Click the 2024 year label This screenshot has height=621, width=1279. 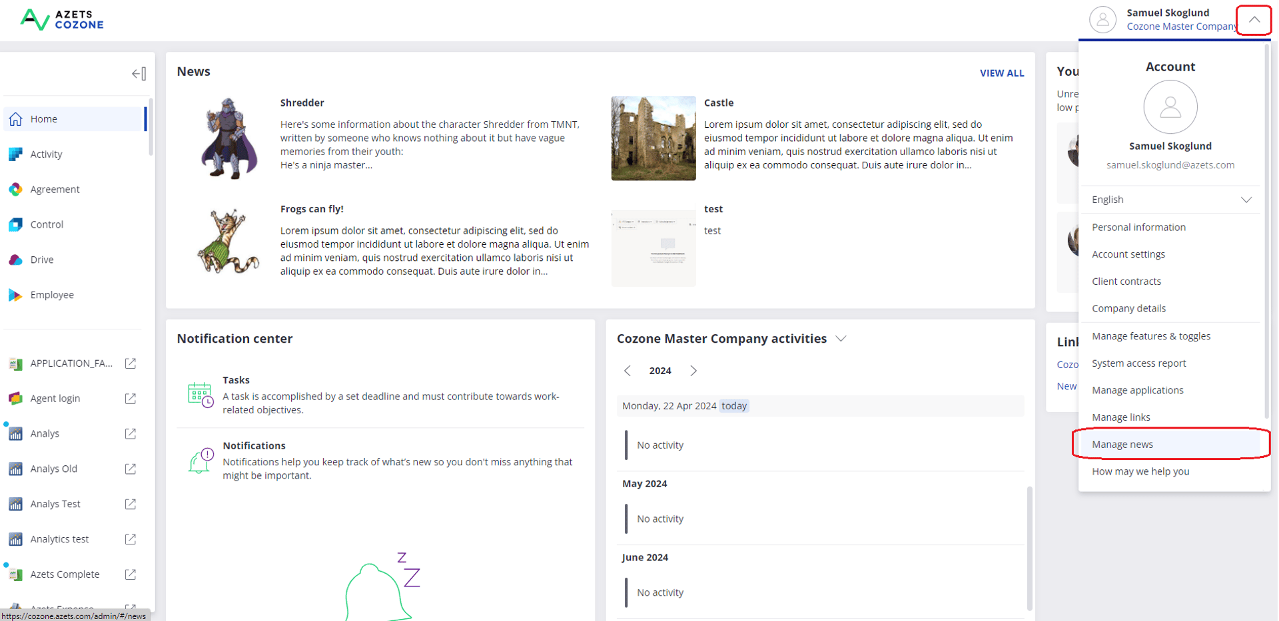660,371
